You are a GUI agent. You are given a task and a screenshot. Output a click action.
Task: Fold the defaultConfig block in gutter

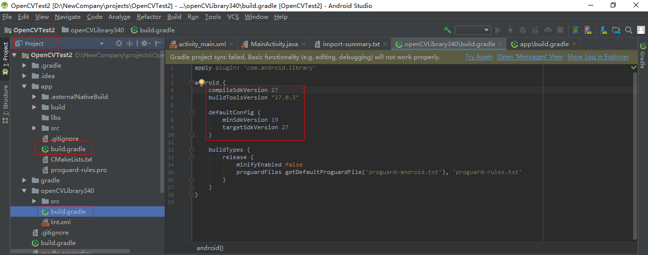[192, 112]
